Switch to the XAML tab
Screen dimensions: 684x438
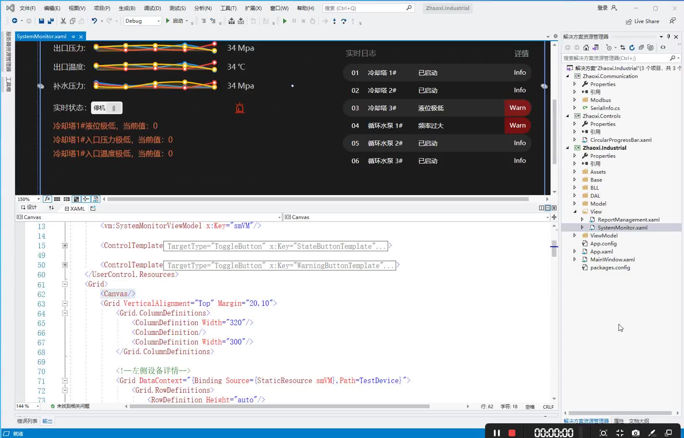tap(75, 209)
